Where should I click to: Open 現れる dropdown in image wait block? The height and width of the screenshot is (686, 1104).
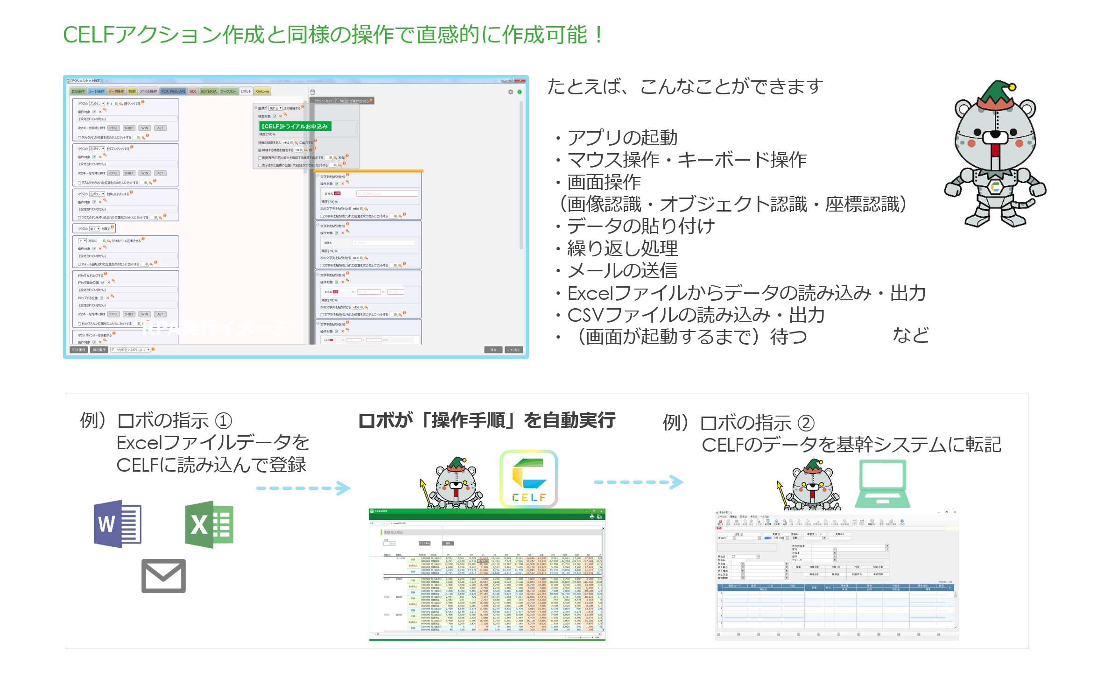tap(275, 108)
